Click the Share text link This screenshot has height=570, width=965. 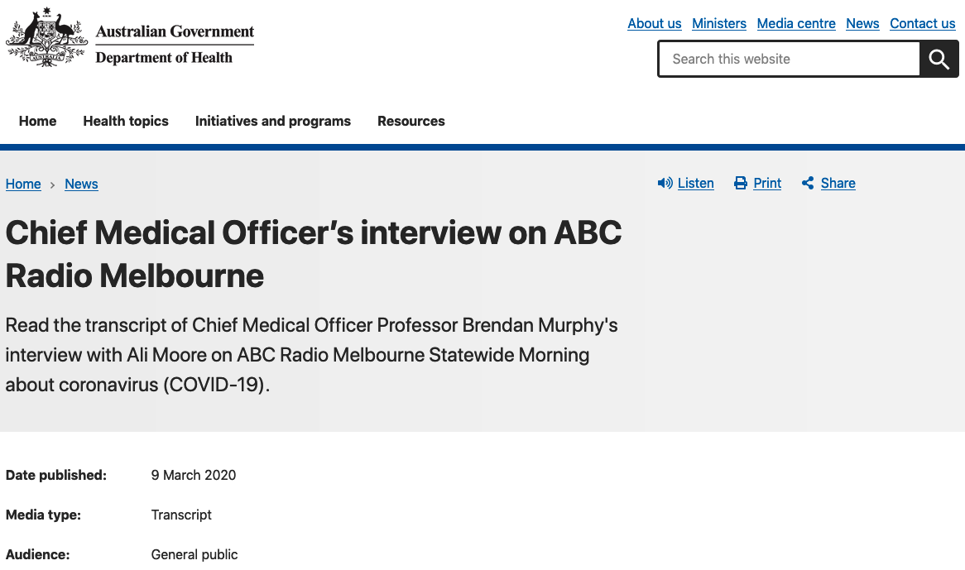[x=838, y=183]
